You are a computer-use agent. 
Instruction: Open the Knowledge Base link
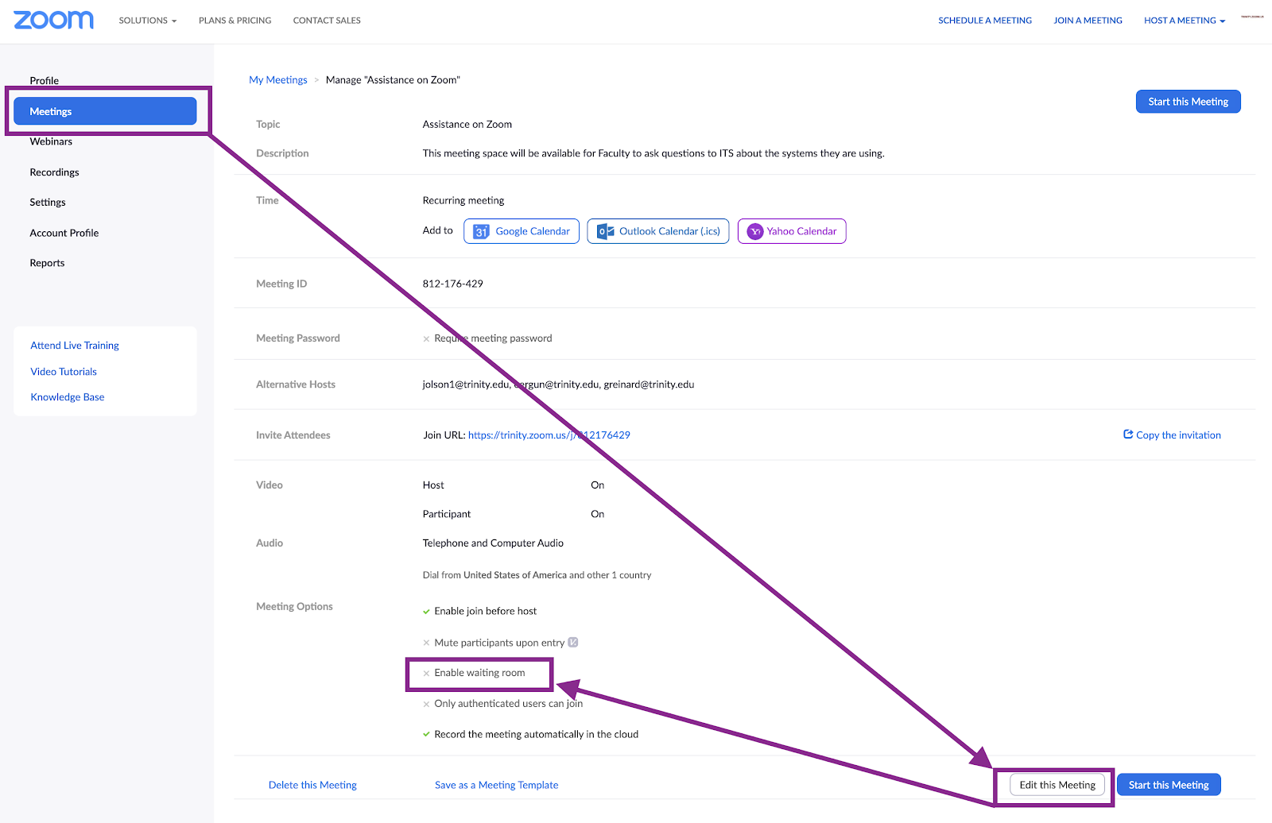click(x=68, y=397)
